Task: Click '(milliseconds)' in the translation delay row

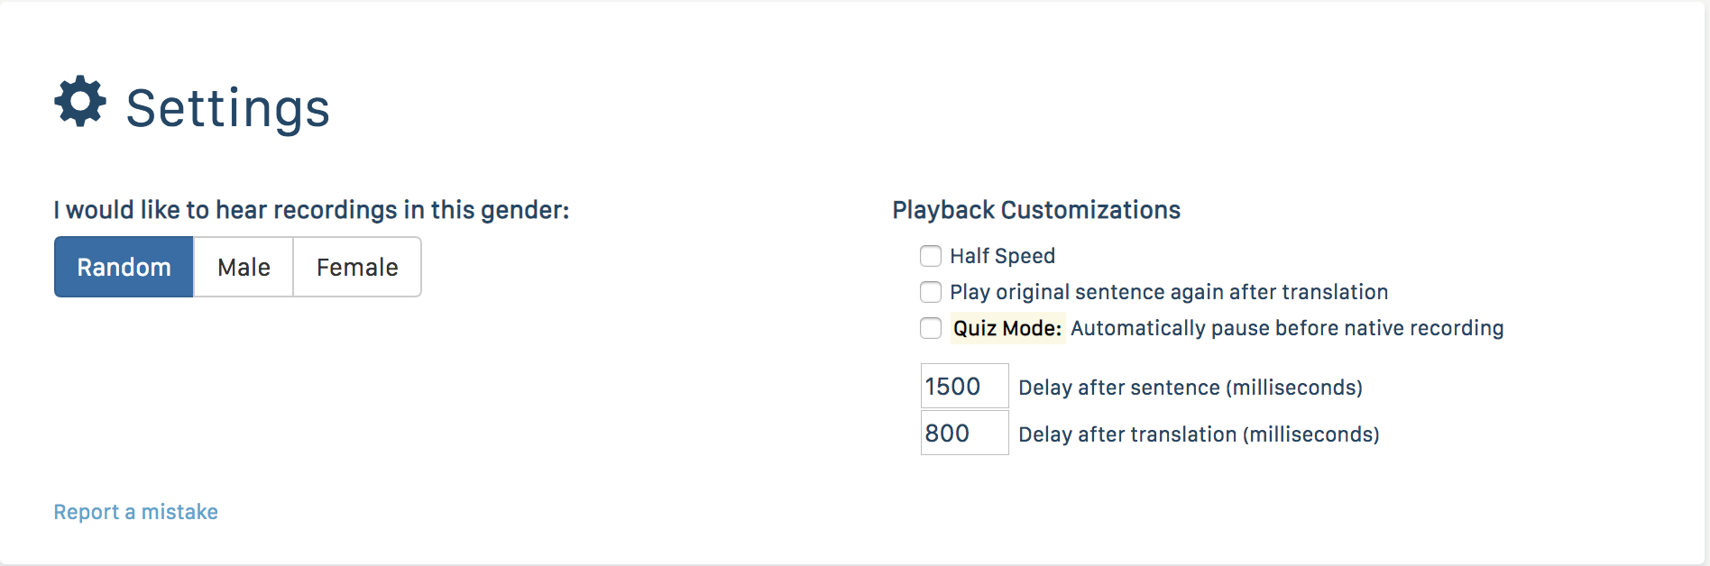Action: click(1310, 434)
